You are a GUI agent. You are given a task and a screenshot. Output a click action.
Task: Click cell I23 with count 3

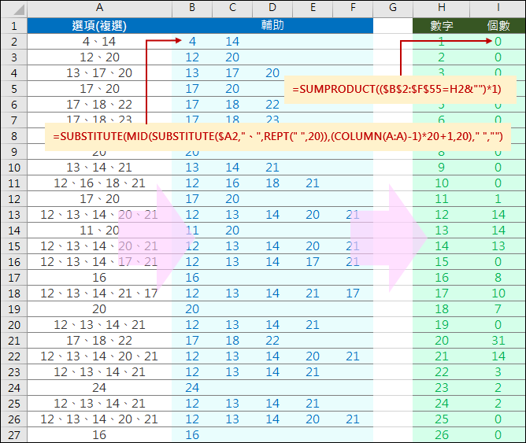tap(498, 372)
